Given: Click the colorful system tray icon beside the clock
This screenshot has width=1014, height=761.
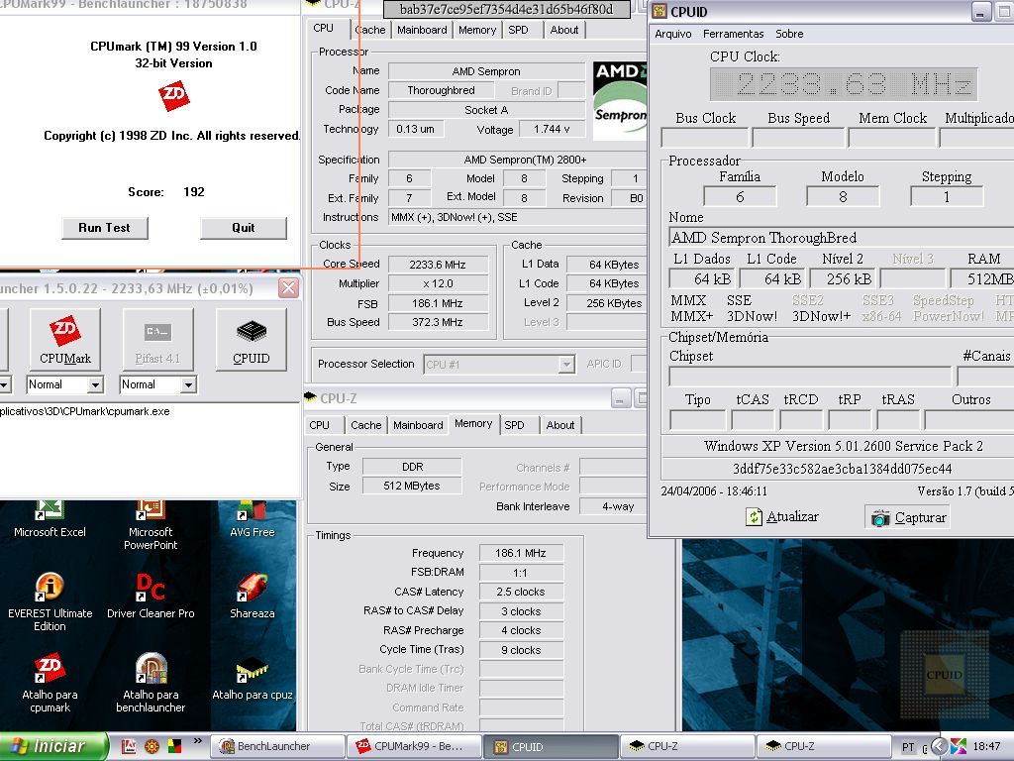Looking at the screenshot, I should pos(959,747).
